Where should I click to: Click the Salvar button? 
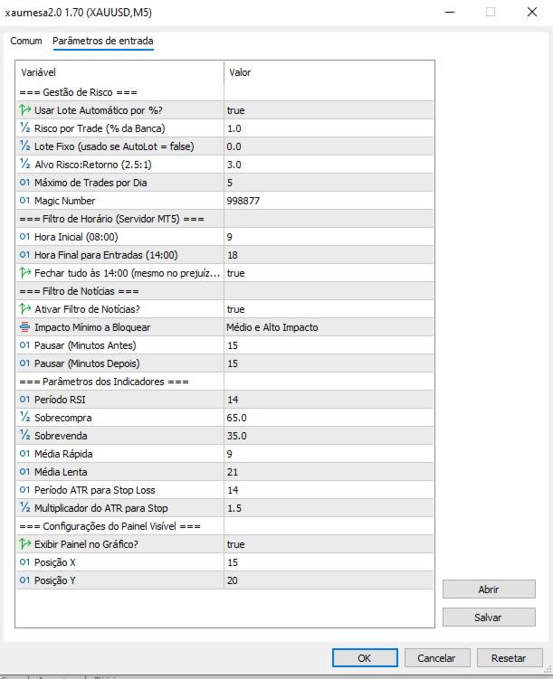click(489, 618)
